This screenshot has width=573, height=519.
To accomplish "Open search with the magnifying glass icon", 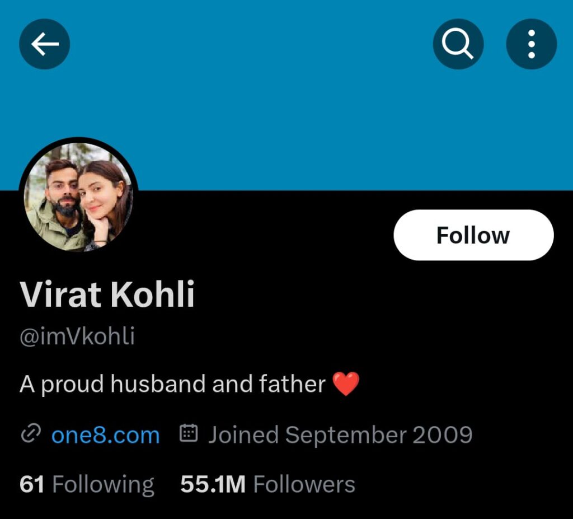I will pyautogui.click(x=458, y=44).
